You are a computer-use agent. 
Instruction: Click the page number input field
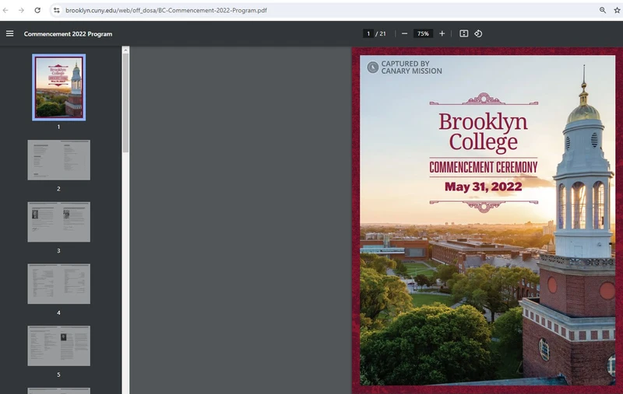pyautogui.click(x=368, y=33)
